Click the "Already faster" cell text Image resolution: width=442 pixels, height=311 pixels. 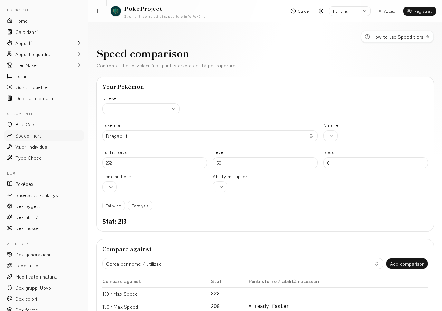(269, 307)
